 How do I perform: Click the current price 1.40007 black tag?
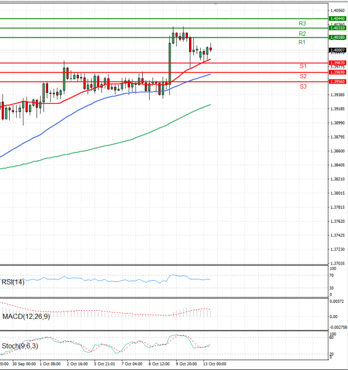click(x=337, y=50)
